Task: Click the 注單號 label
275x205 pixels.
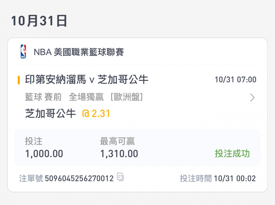Action: [31, 178]
